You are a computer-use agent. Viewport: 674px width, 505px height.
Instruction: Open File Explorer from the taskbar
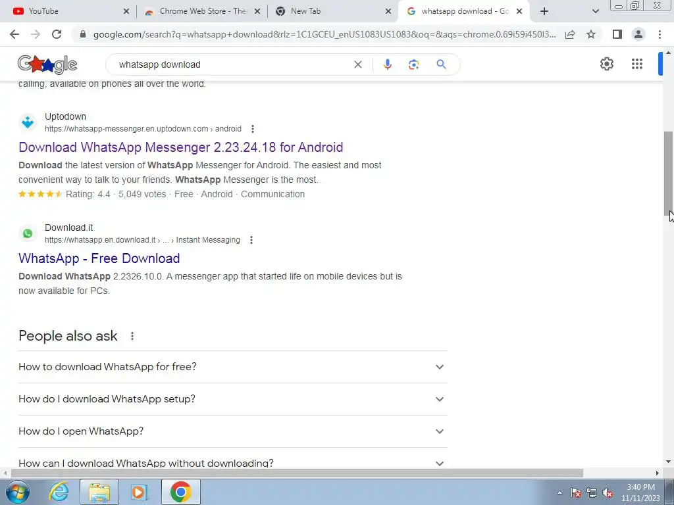point(99,492)
